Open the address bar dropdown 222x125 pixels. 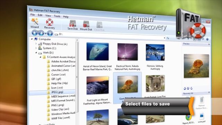pos(164,38)
